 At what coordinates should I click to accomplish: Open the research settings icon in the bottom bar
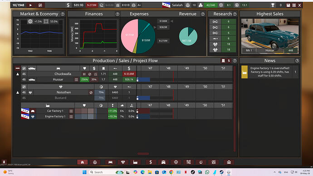pos(188,162)
